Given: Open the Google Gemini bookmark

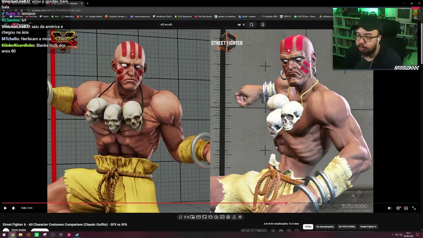Looking at the screenshot, I should pos(94,17).
